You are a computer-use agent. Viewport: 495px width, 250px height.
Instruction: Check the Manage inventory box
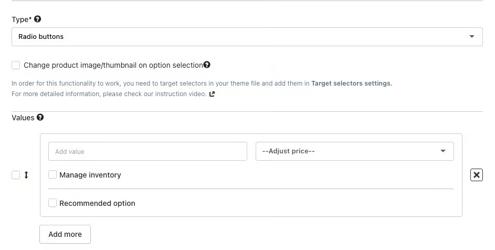point(52,174)
